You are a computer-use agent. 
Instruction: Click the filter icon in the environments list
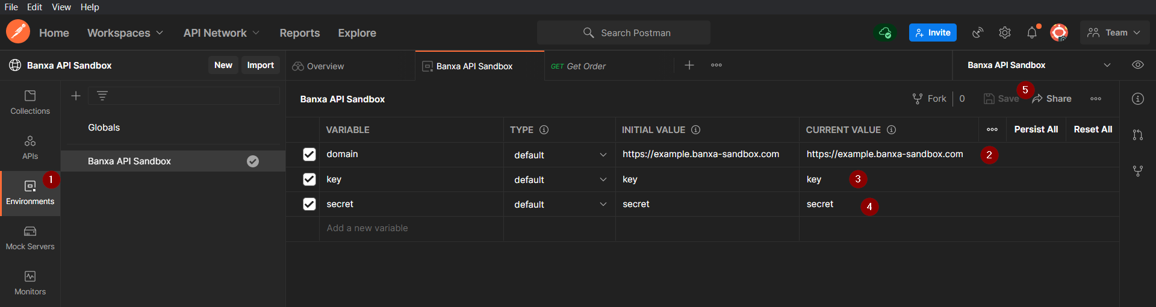coord(102,96)
